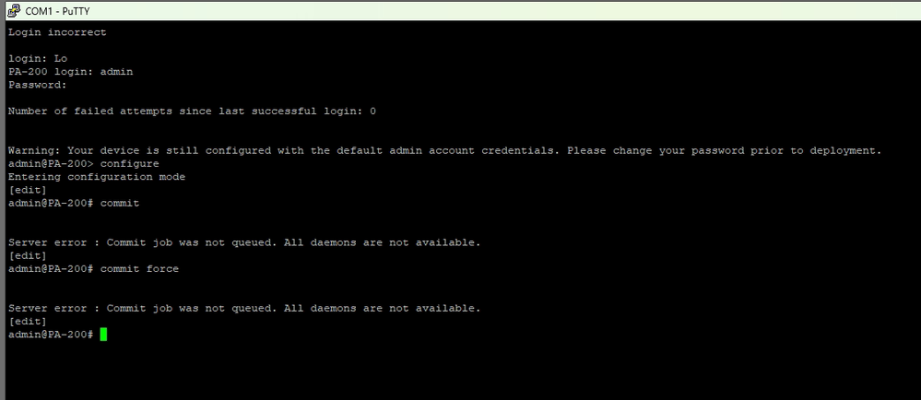This screenshot has height=400, width=921.
Task: Click the 'admin@PA-200> configure' line
Action: pyautogui.click(x=83, y=163)
